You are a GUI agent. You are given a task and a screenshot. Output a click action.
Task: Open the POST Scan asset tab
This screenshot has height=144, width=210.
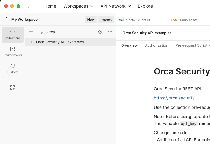[x=184, y=20]
